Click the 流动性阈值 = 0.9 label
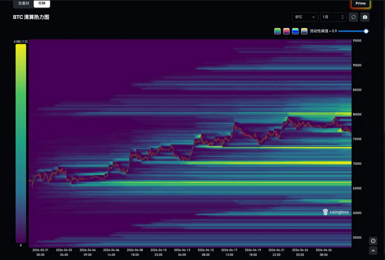The height and width of the screenshot is (260, 385). (323, 31)
